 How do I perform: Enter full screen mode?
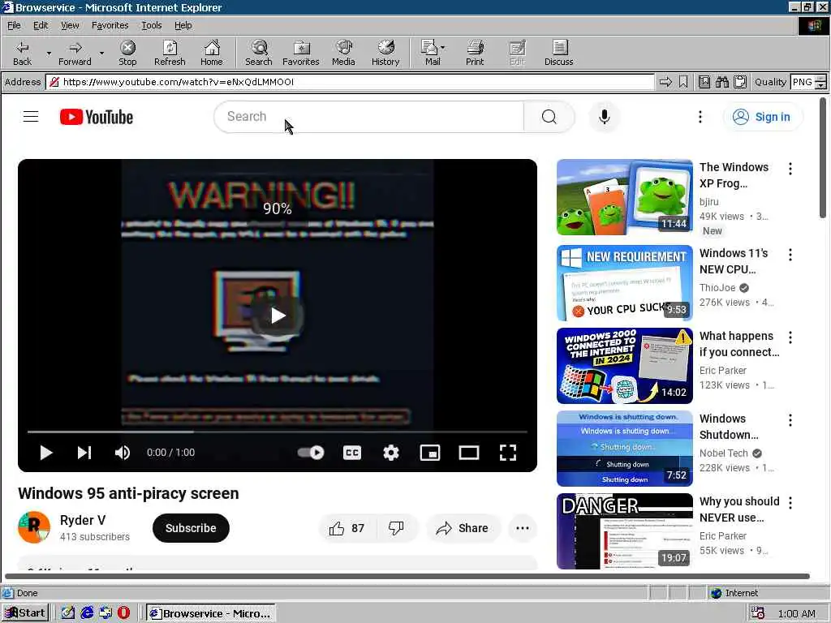pyautogui.click(x=508, y=453)
